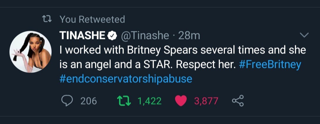Unlike the tweet via the red heart

click(x=181, y=101)
